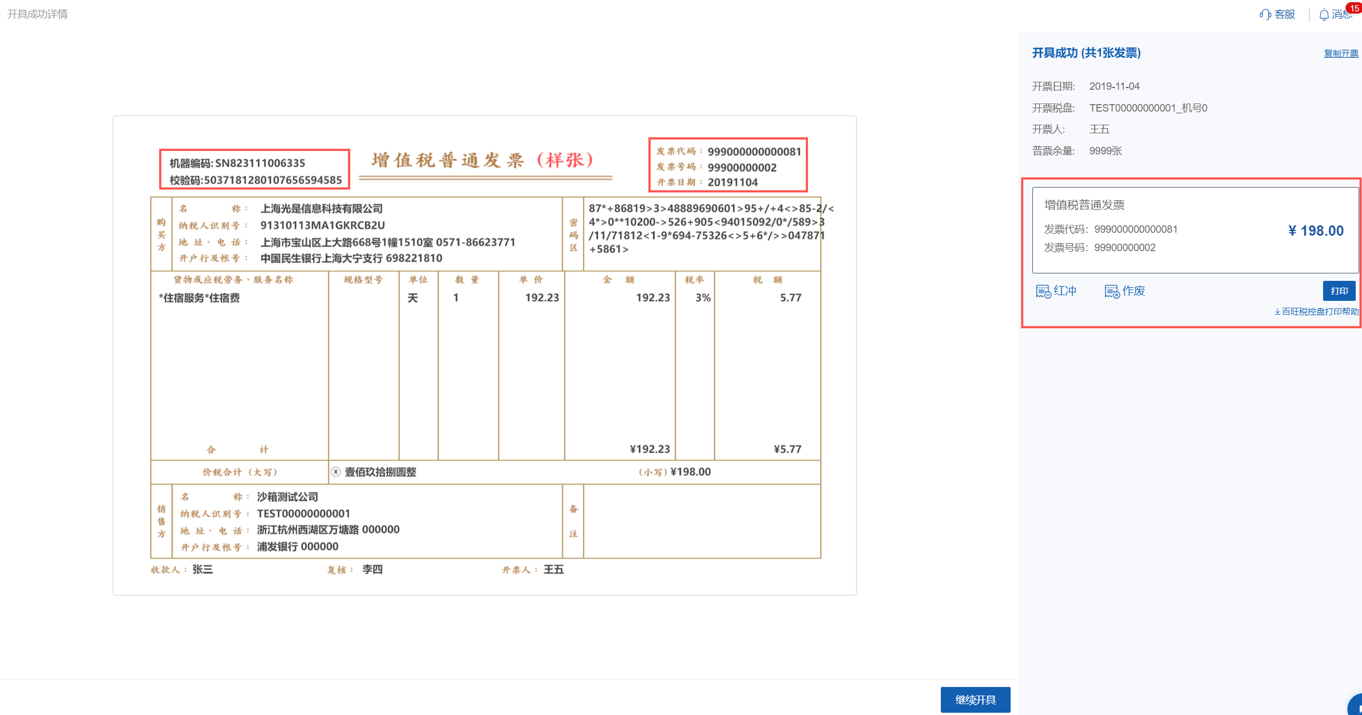1362x715 pixels.
Task: Click the 作废 text label
Action: click(x=1134, y=291)
